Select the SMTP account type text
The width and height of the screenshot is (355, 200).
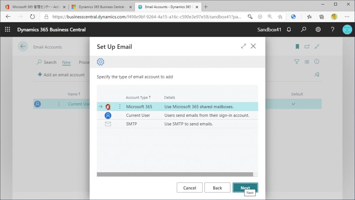click(131, 124)
